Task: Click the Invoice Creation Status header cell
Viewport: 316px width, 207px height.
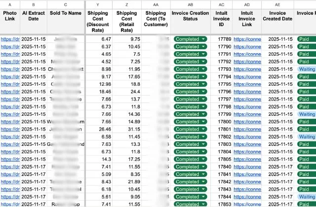Action: (190, 19)
